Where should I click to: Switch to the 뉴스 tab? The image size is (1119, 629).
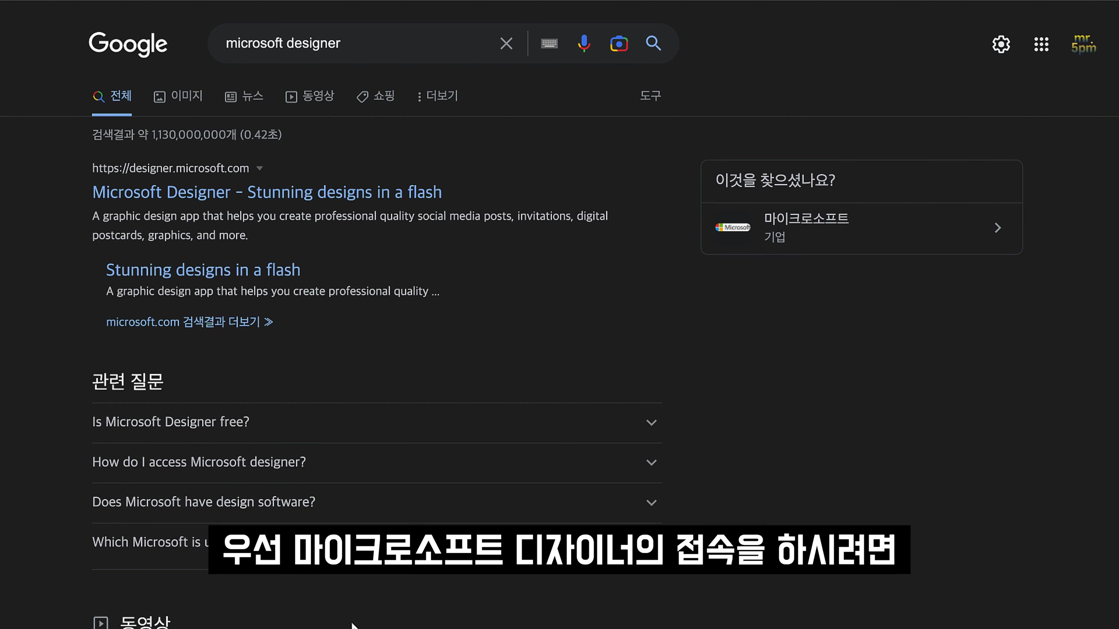click(244, 96)
